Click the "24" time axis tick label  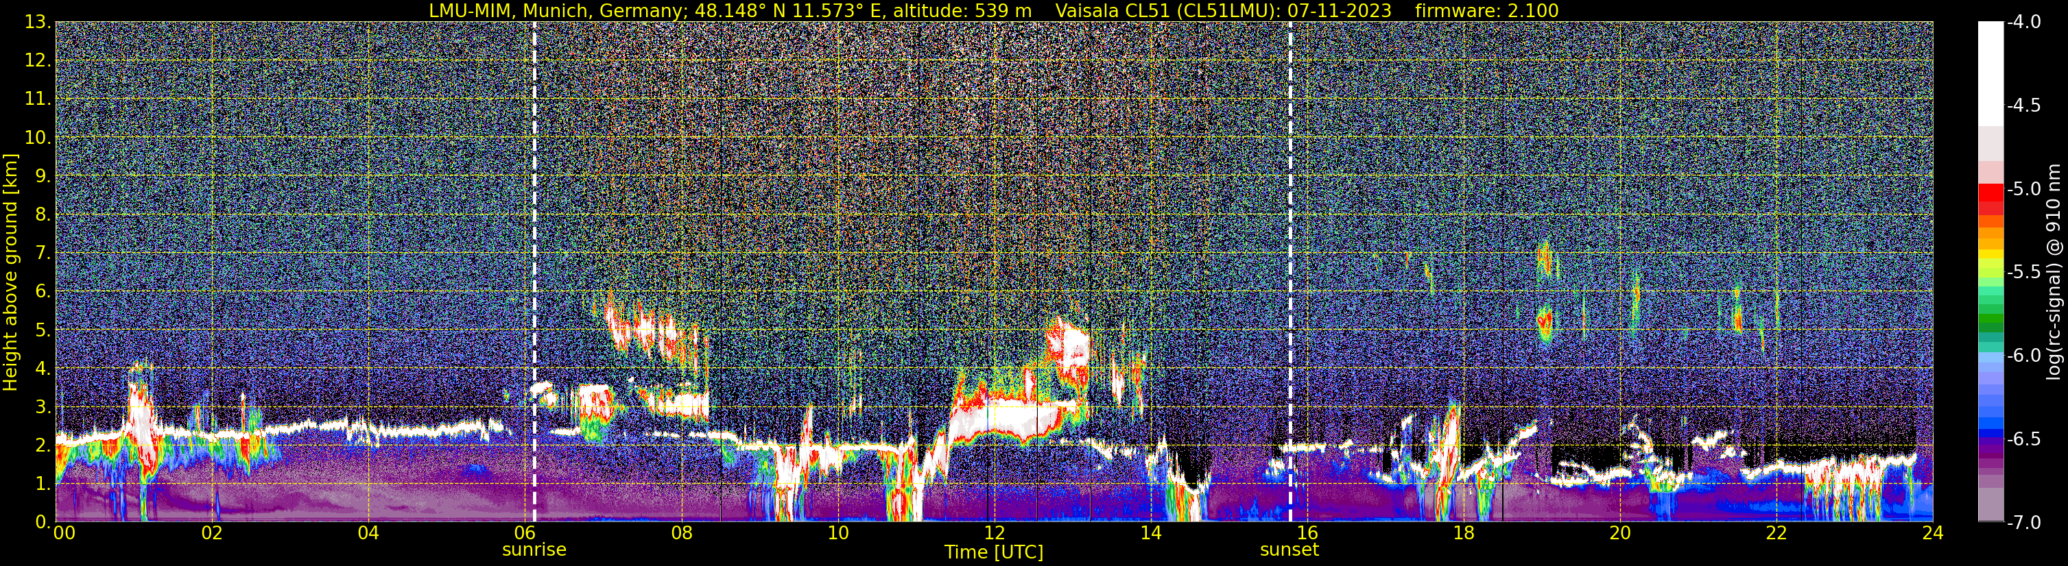tap(1932, 533)
